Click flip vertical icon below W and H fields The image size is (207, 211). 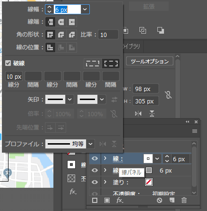click(x=152, y=113)
